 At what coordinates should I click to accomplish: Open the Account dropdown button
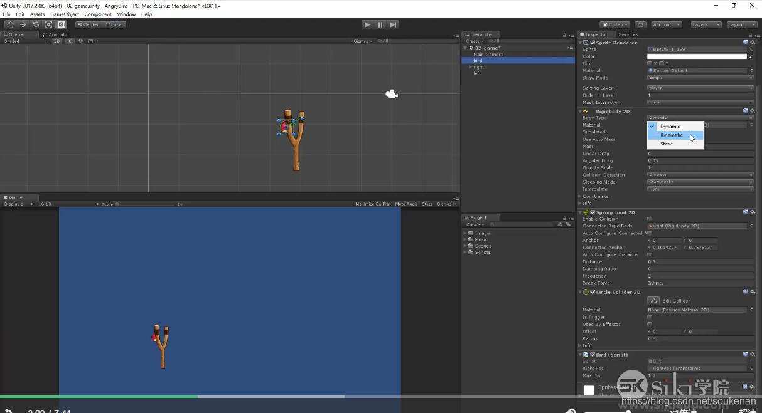tap(665, 24)
